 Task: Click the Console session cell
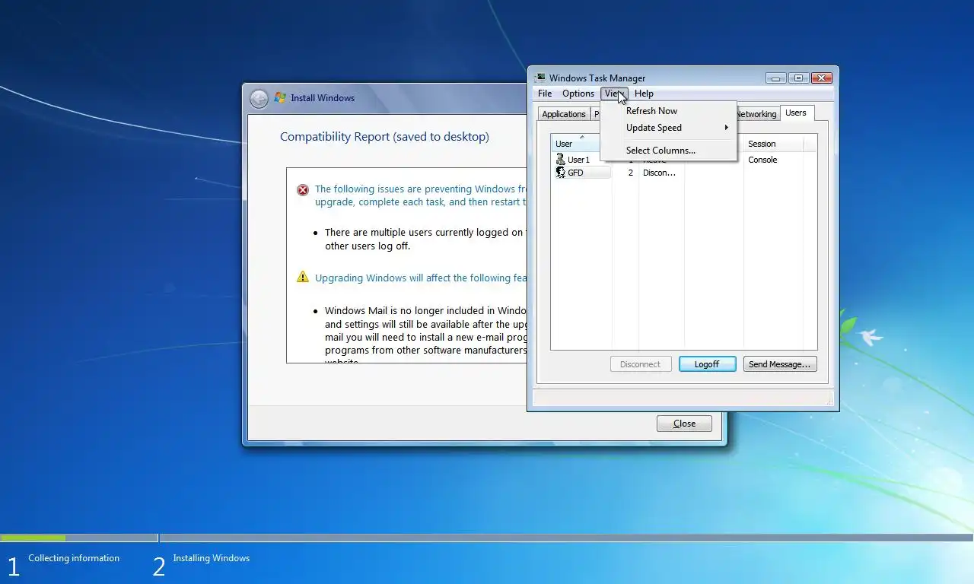point(762,160)
